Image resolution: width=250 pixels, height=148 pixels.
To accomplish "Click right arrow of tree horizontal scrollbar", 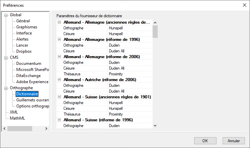I will coord(47,129).
